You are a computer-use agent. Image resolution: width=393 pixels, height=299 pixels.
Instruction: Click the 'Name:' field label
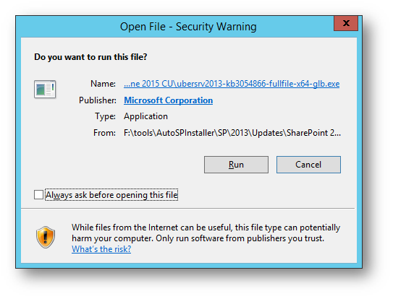pos(103,84)
